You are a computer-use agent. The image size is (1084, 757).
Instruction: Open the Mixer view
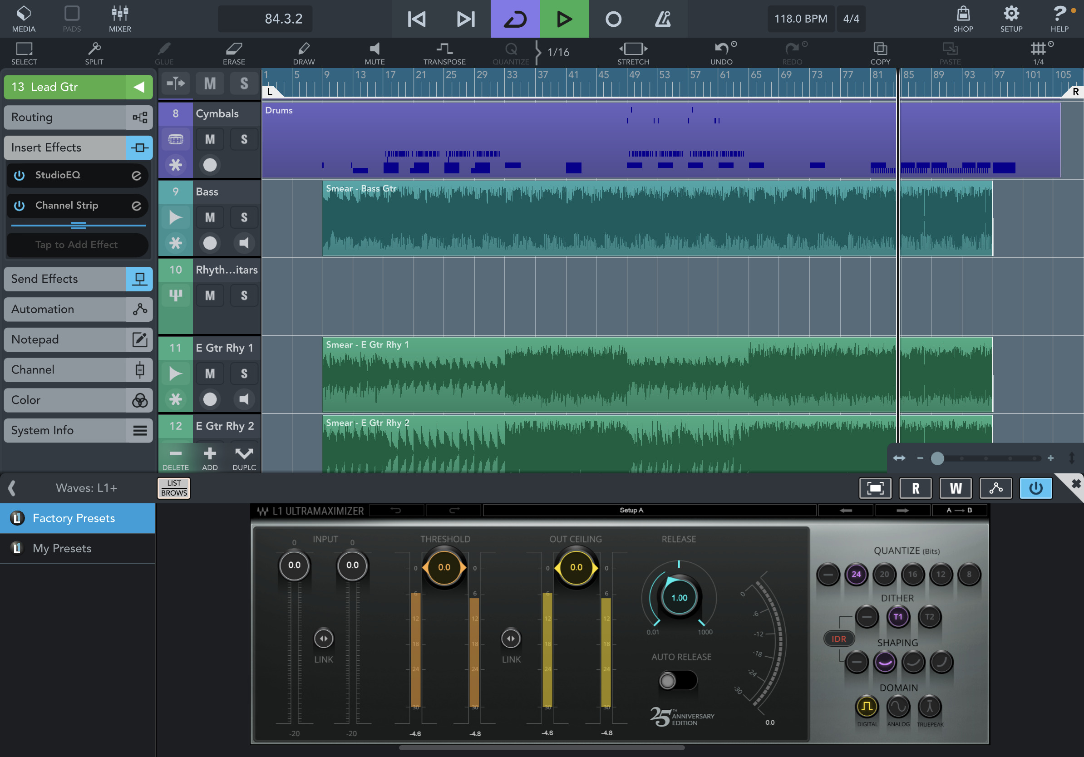120,19
